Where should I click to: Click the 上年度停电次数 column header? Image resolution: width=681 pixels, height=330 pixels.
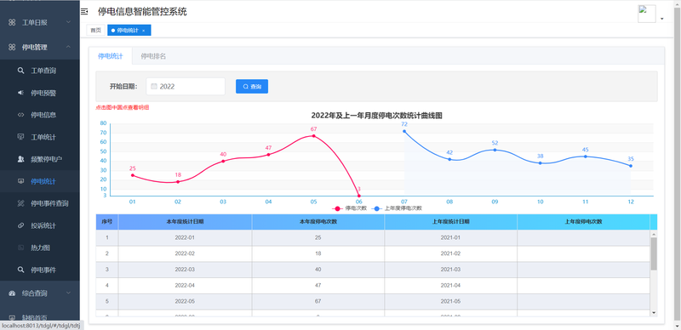click(583, 222)
